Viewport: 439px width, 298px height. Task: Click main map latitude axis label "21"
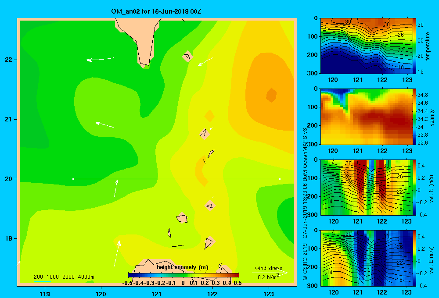(9, 119)
